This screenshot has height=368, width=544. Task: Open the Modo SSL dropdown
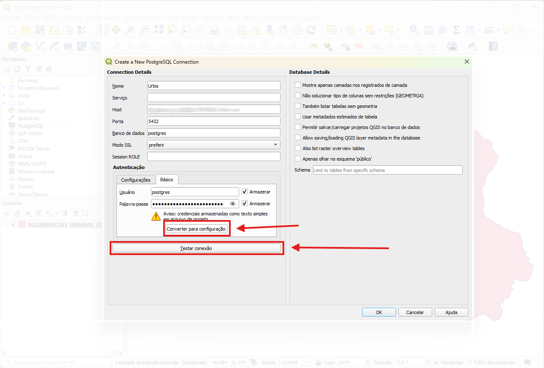tap(214, 145)
